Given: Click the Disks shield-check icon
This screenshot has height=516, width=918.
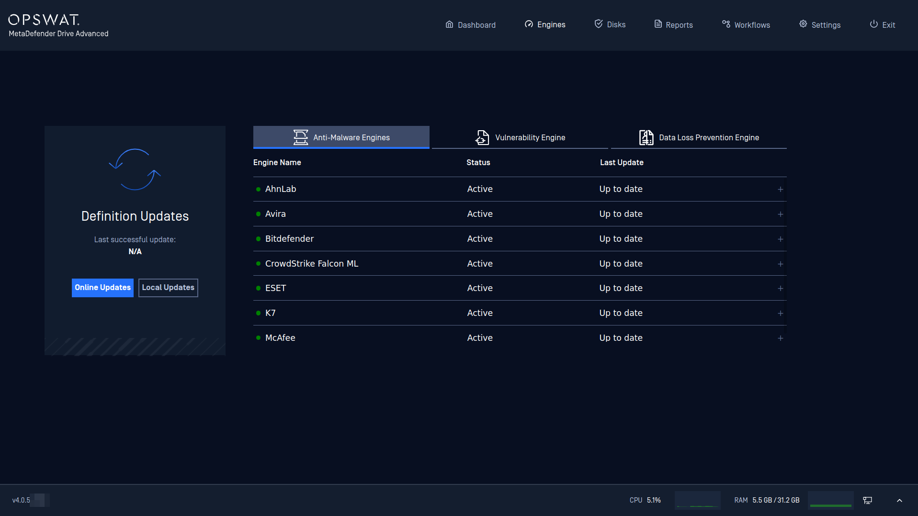Looking at the screenshot, I should pos(599,24).
